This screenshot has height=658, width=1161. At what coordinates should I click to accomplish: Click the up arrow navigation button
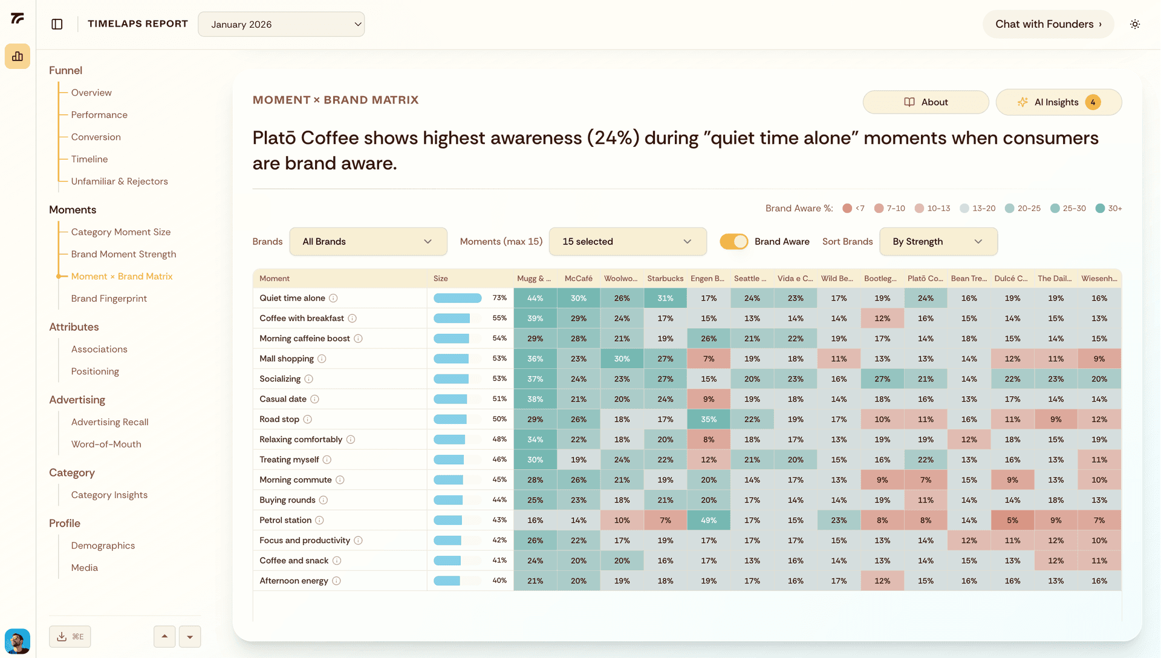(164, 636)
